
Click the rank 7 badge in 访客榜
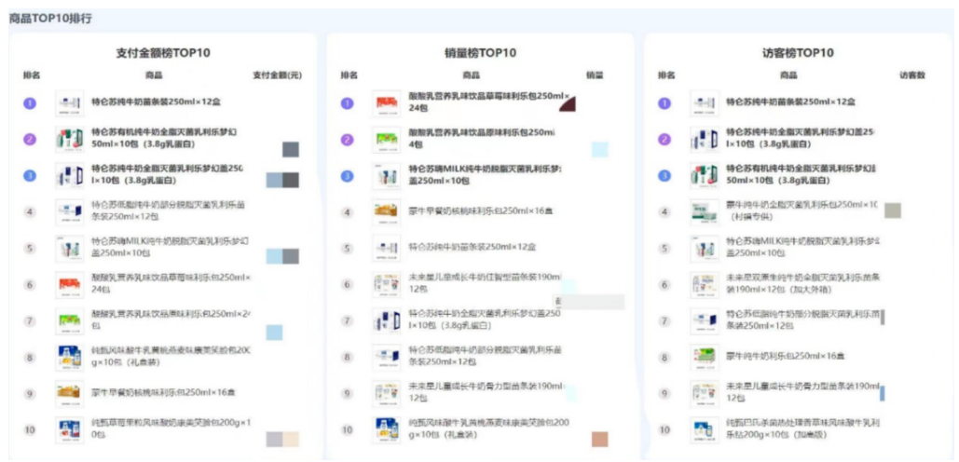(x=664, y=321)
